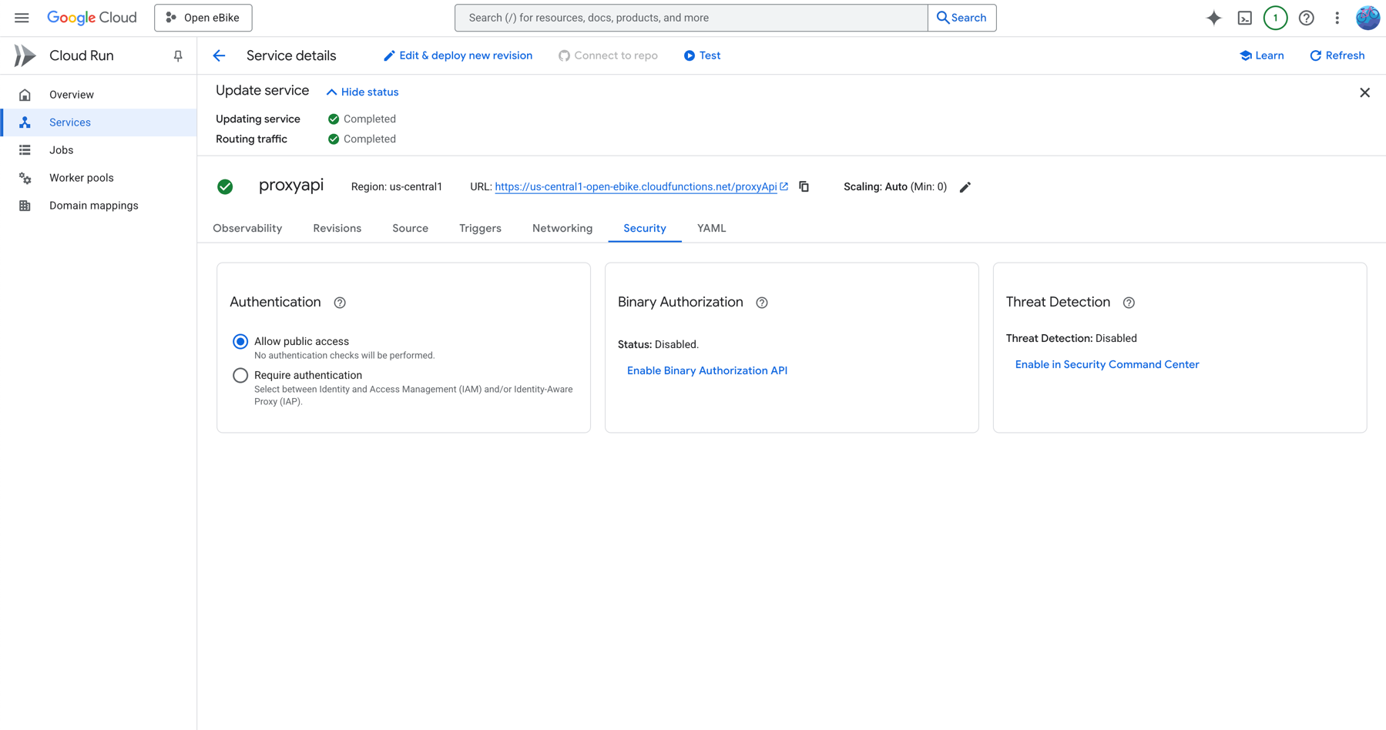The height and width of the screenshot is (730, 1386).
Task: Open Worker pools
Action: (x=81, y=177)
